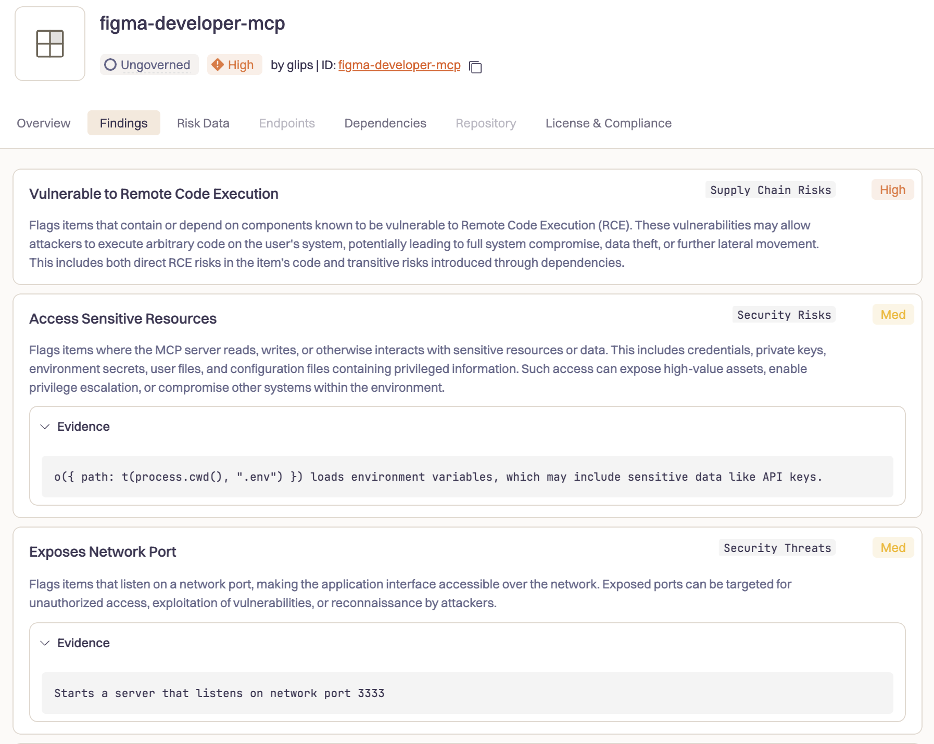Click the Exposes Network Port description paragraph

click(x=410, y=594)
